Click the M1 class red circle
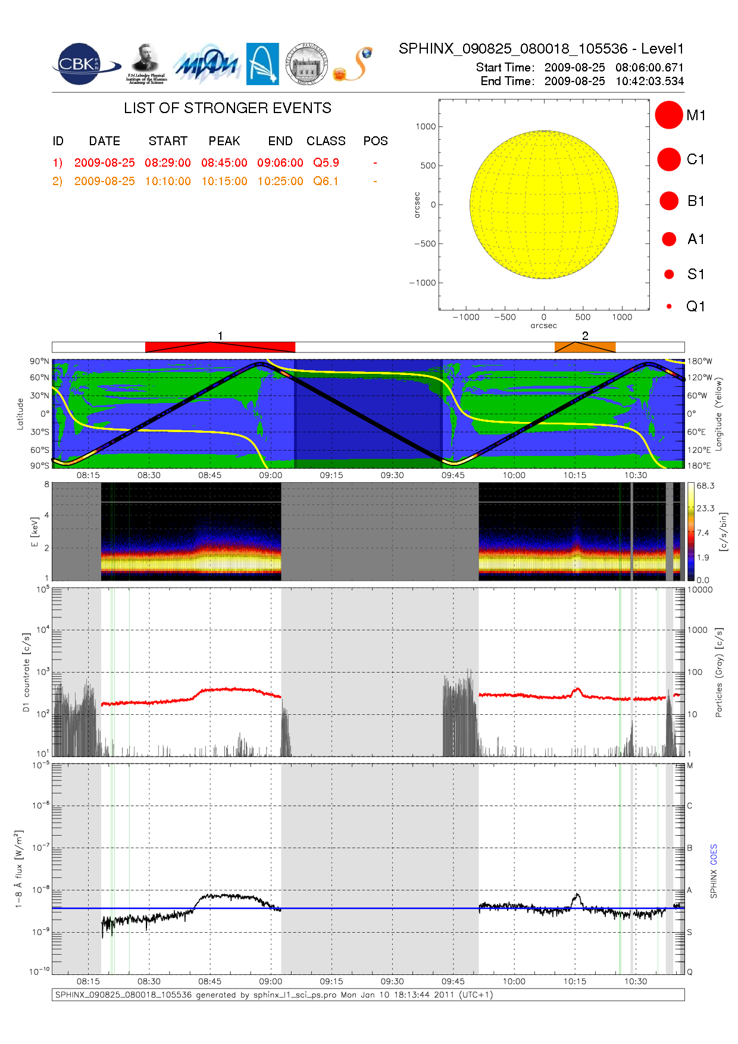Viewport: 738px width, 1044px height. [x=669, y=115]
